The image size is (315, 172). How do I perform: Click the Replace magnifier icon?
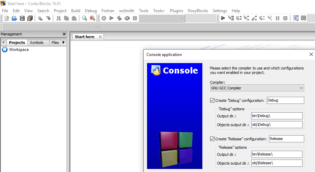point(92,18)
